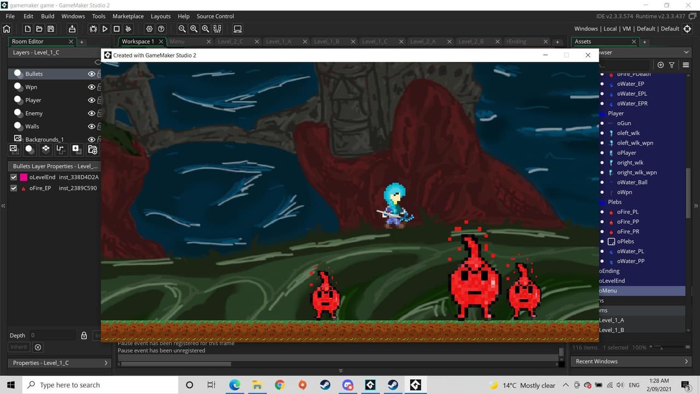The image size is (700, 394).
Task: Save the project with the floppy disk icon
Action: coord(51,29)
